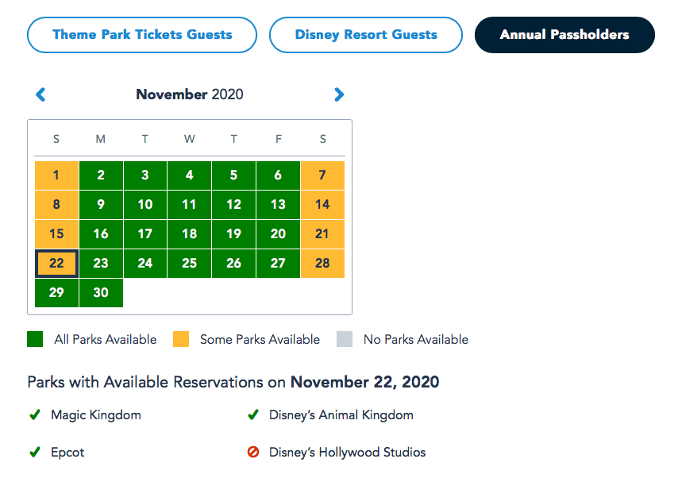
Task: Click the Disney's Hollywood Studios park name
Action: [x=347, y=453]
